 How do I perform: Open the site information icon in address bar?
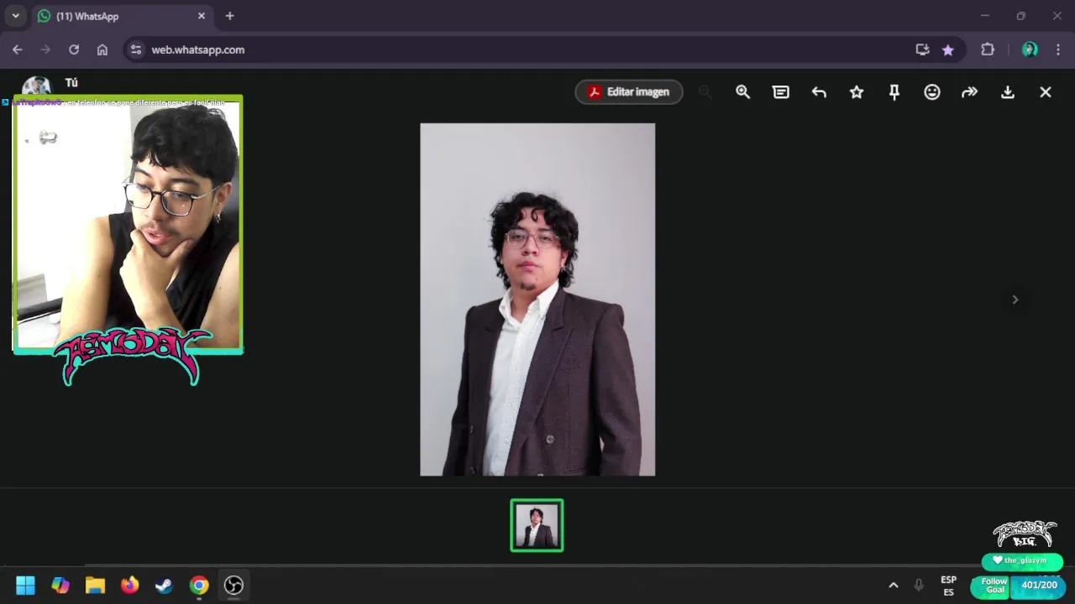(x=136, y=49)
